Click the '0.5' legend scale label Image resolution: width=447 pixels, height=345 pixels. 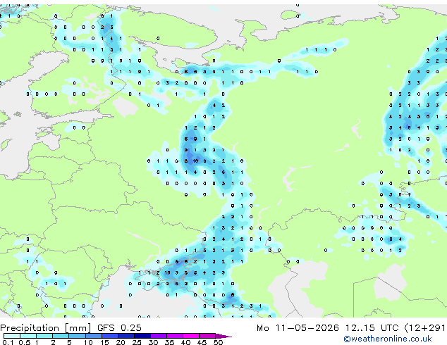pyautogui.click(x=25, y=342)
